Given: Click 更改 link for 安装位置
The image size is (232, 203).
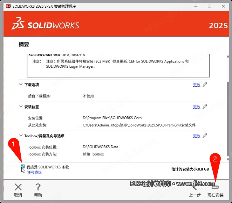Looking at the screenshot, I should 197,107.
